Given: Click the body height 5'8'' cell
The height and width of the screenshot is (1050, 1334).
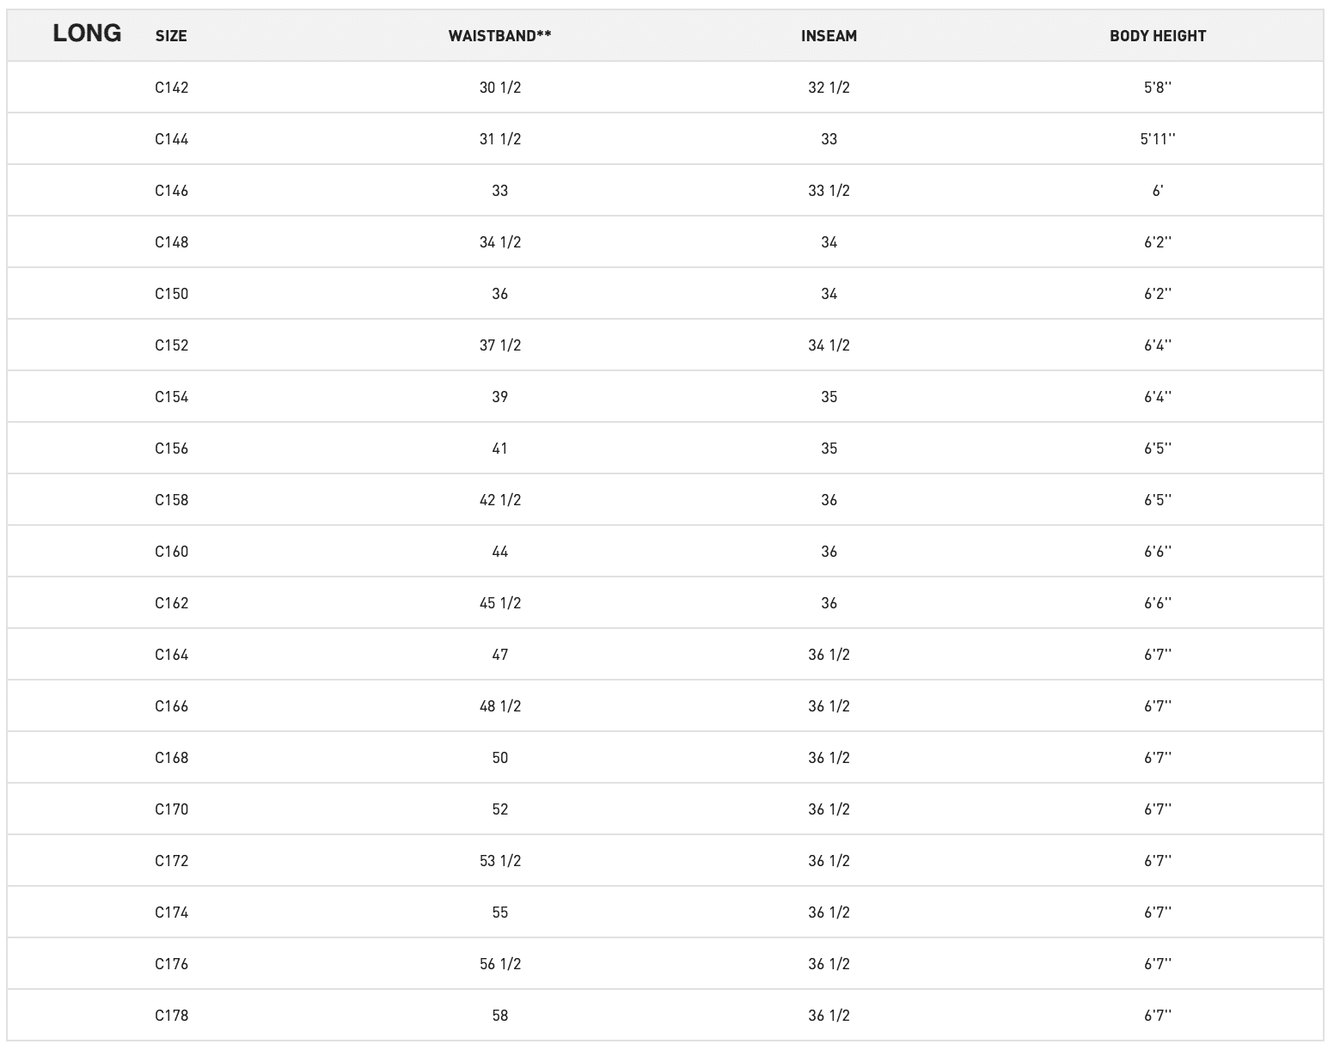Looking at the screenshot, I should [x=1157, y=88].
